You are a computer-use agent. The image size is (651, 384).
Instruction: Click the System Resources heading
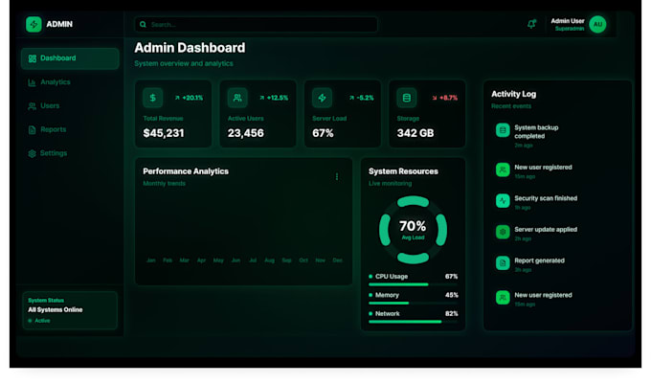(x=403, y=171)
